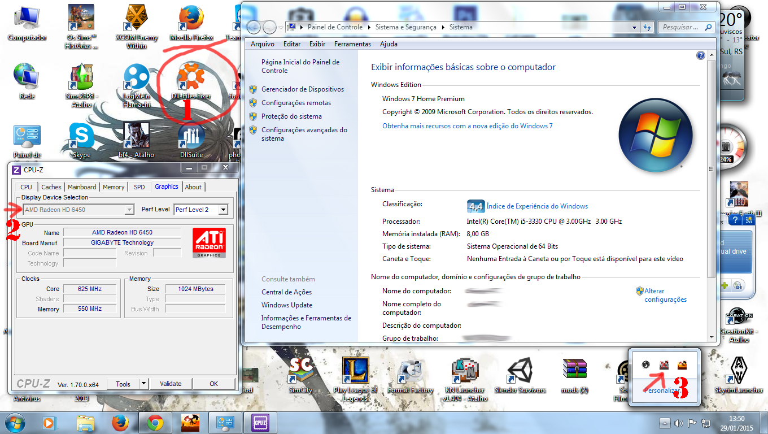Click the help question mark icon
This screenshot has height=434, width=768.
[701, 55]
